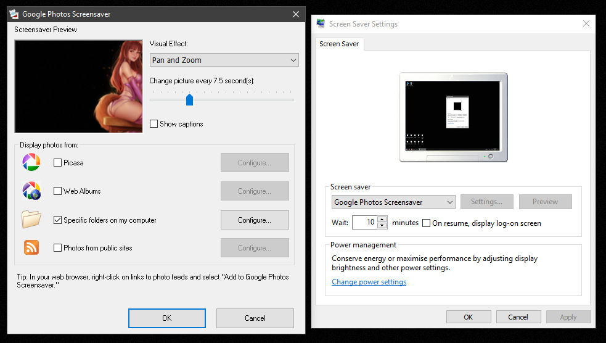The height and width of the screenshot is (343, 606).
Task: Click OK in Screen Saver Settings window
Action: pos(469,317)
